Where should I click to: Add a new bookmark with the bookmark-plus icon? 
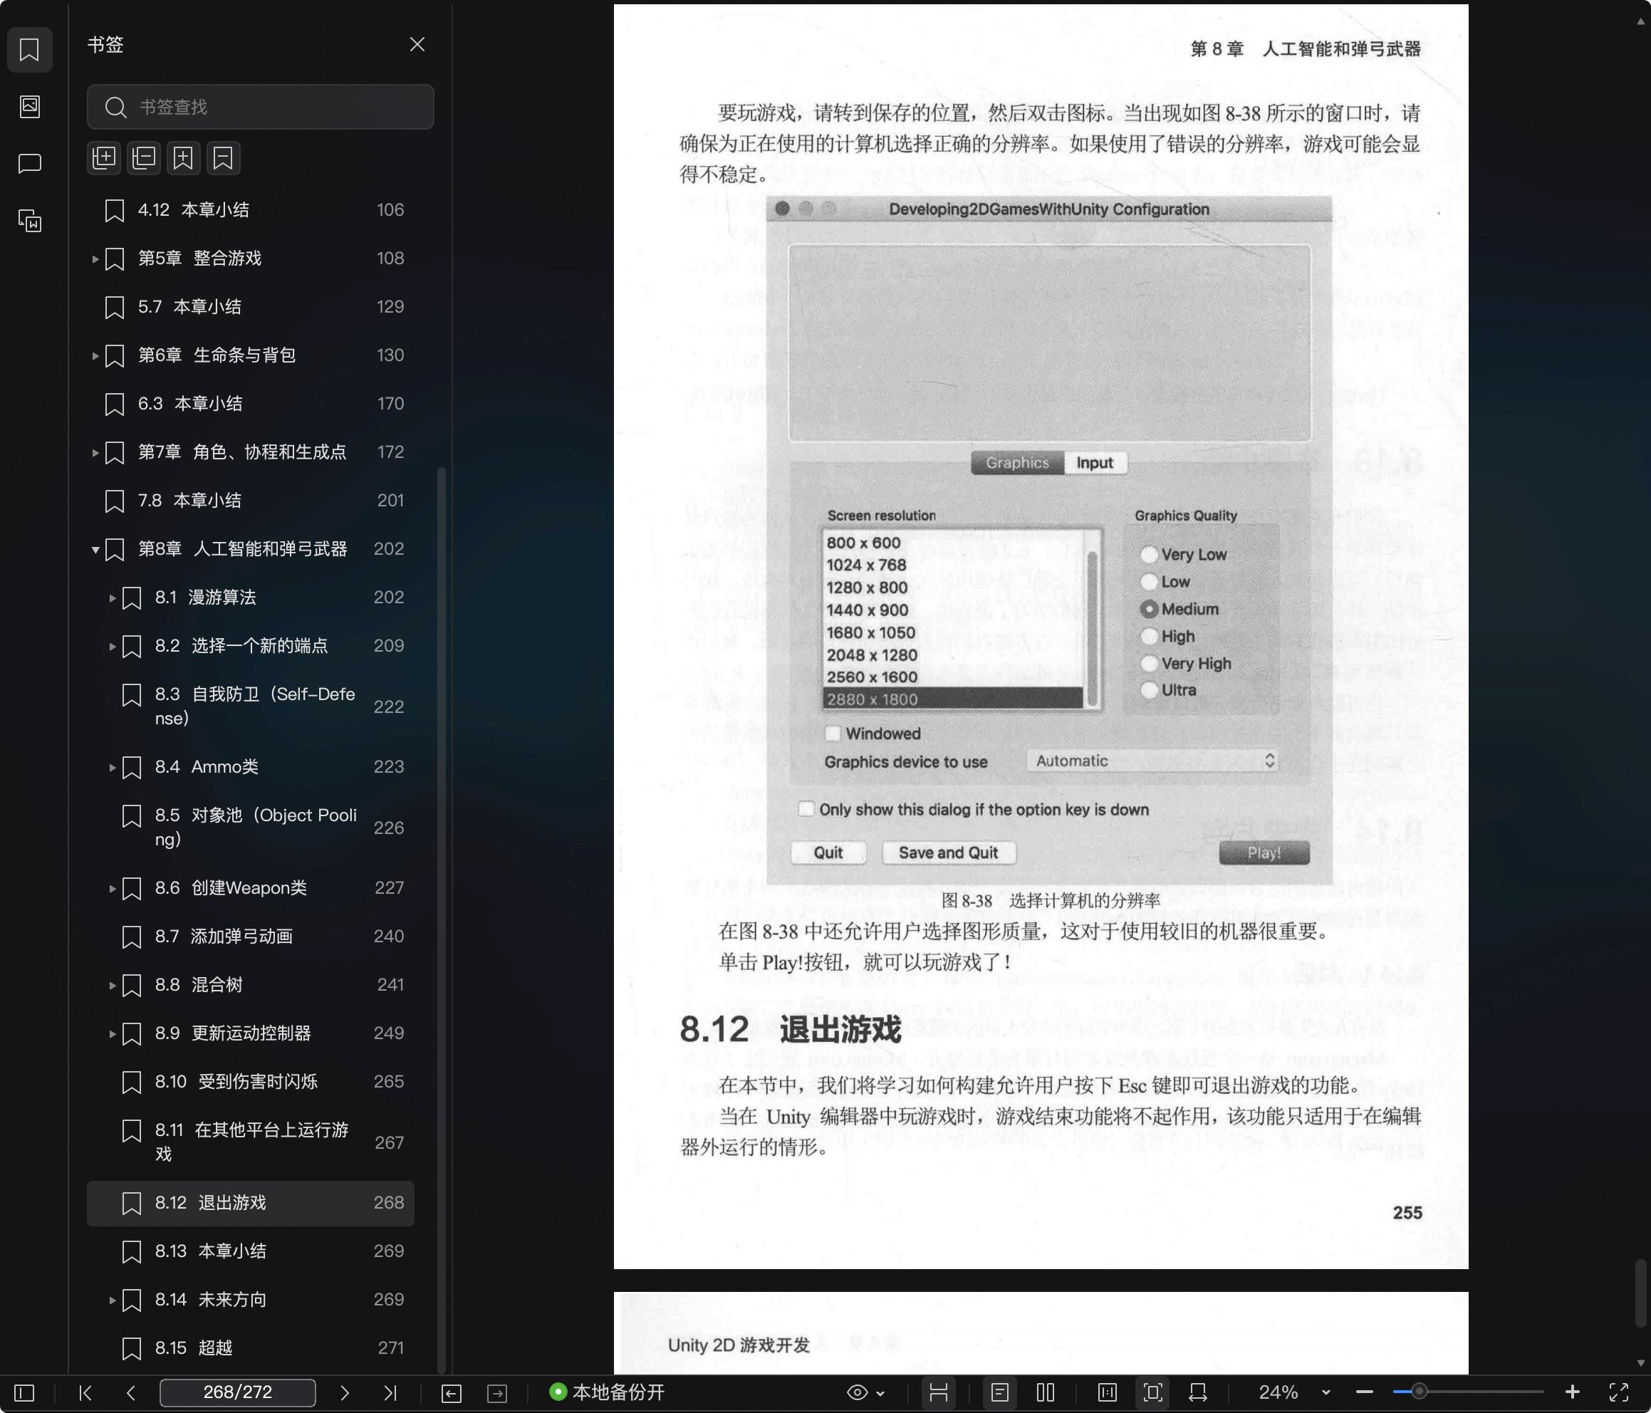[x=183, y=158]
